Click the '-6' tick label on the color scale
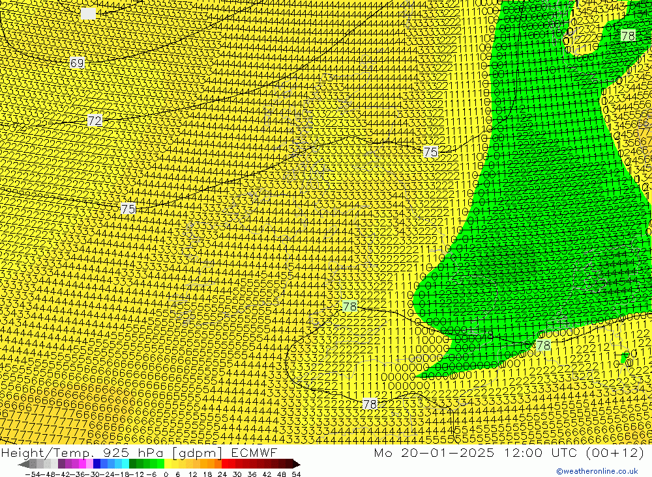Viewport: 652px width, 477px height. point(151,474)
